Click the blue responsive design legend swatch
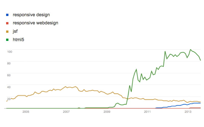 (x=7, y=15)
